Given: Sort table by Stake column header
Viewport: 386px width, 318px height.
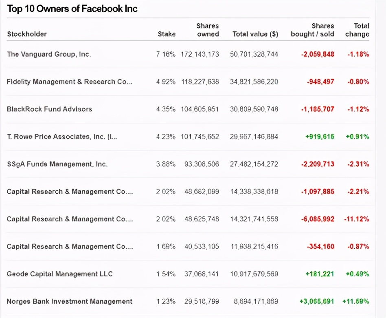Looking at the screenshot, I should [167, 34].
